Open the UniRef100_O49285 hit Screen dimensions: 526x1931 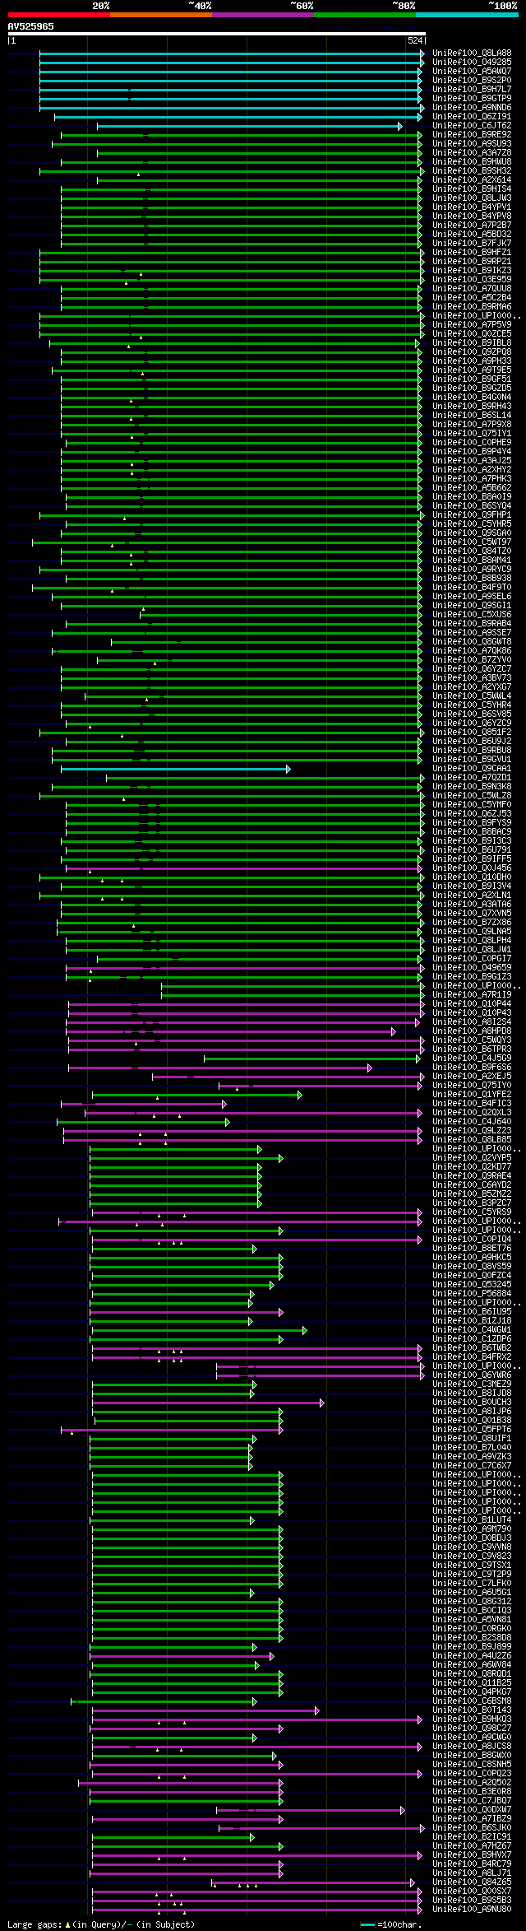click(472, 62)
